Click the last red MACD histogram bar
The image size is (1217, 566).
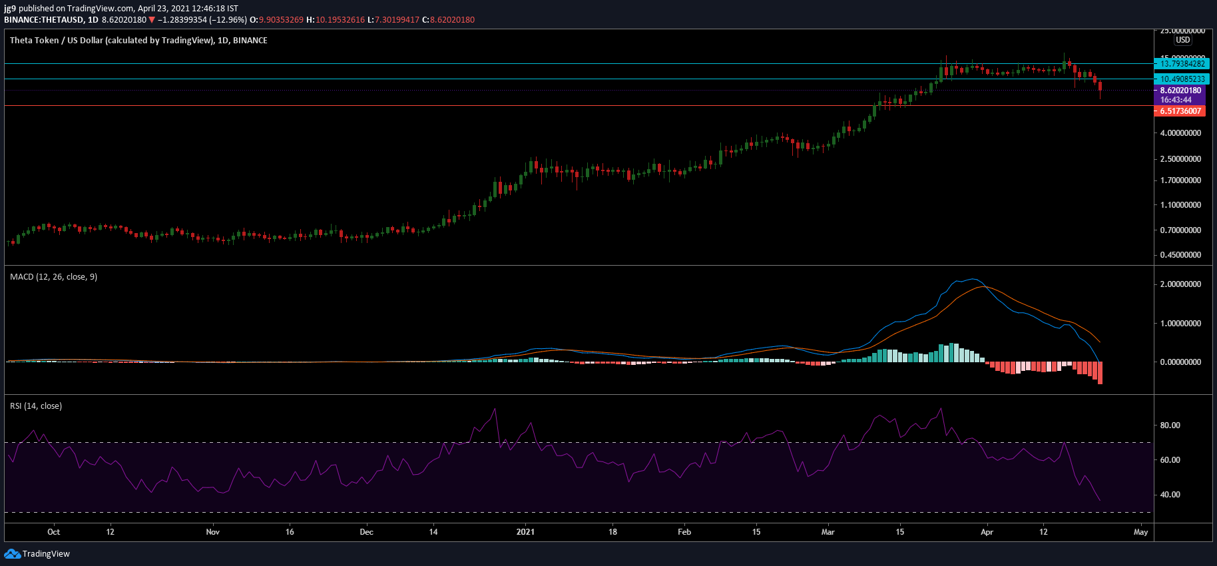[x=1100, y=373]
